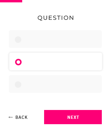Click the QUESTION heading text

click(x=56, y=18)
